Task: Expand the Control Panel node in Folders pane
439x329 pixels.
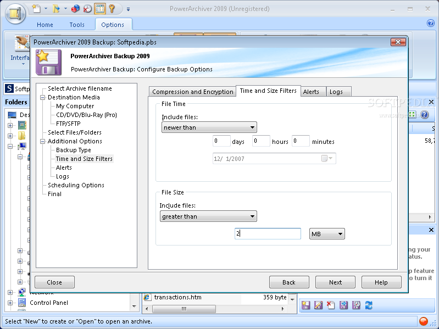Action: click(x=10, y=303)
